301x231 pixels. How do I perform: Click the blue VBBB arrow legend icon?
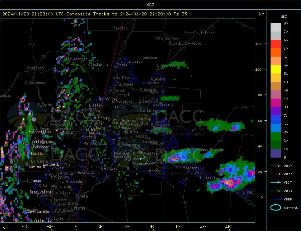click(276, 199)
